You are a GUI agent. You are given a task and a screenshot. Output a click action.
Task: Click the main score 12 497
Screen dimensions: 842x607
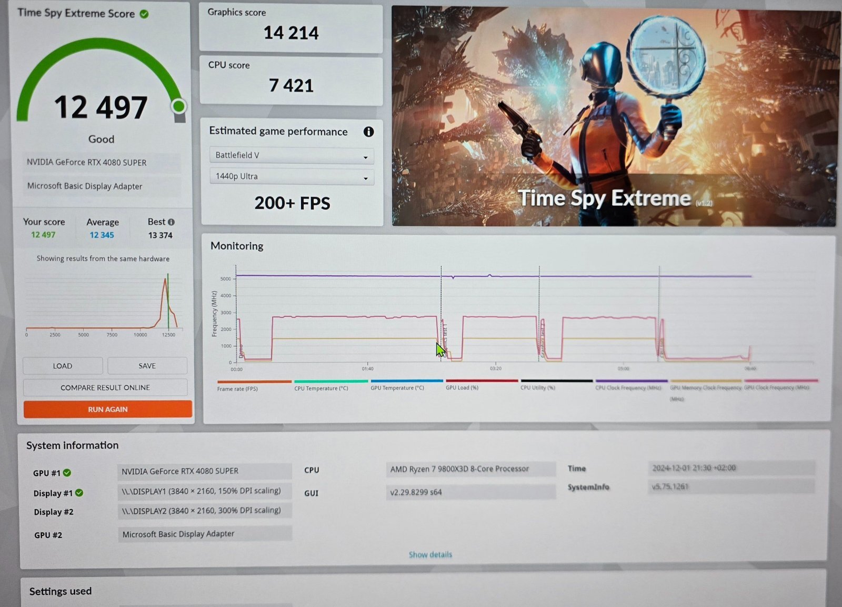coord(101,107)
